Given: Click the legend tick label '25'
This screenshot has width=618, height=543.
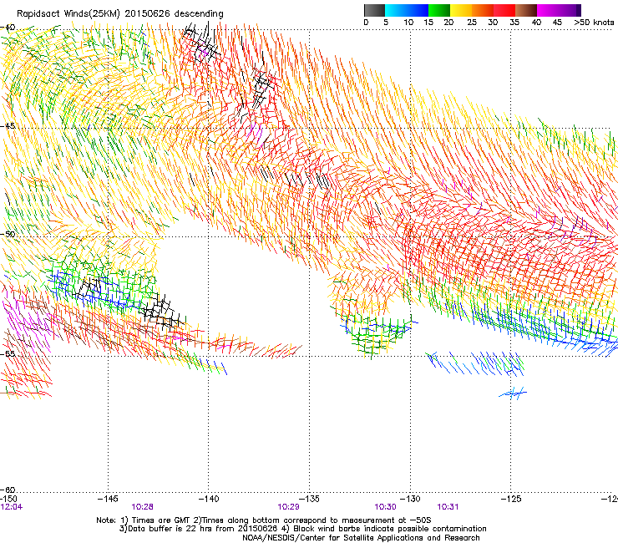Looking at the screenshot, I should click(x=472, y=23).
